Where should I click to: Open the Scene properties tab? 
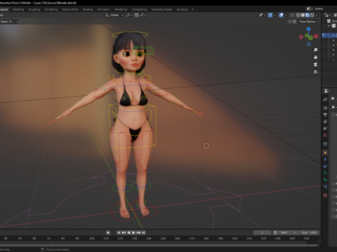pyautogui.click(x=325, y=128)
